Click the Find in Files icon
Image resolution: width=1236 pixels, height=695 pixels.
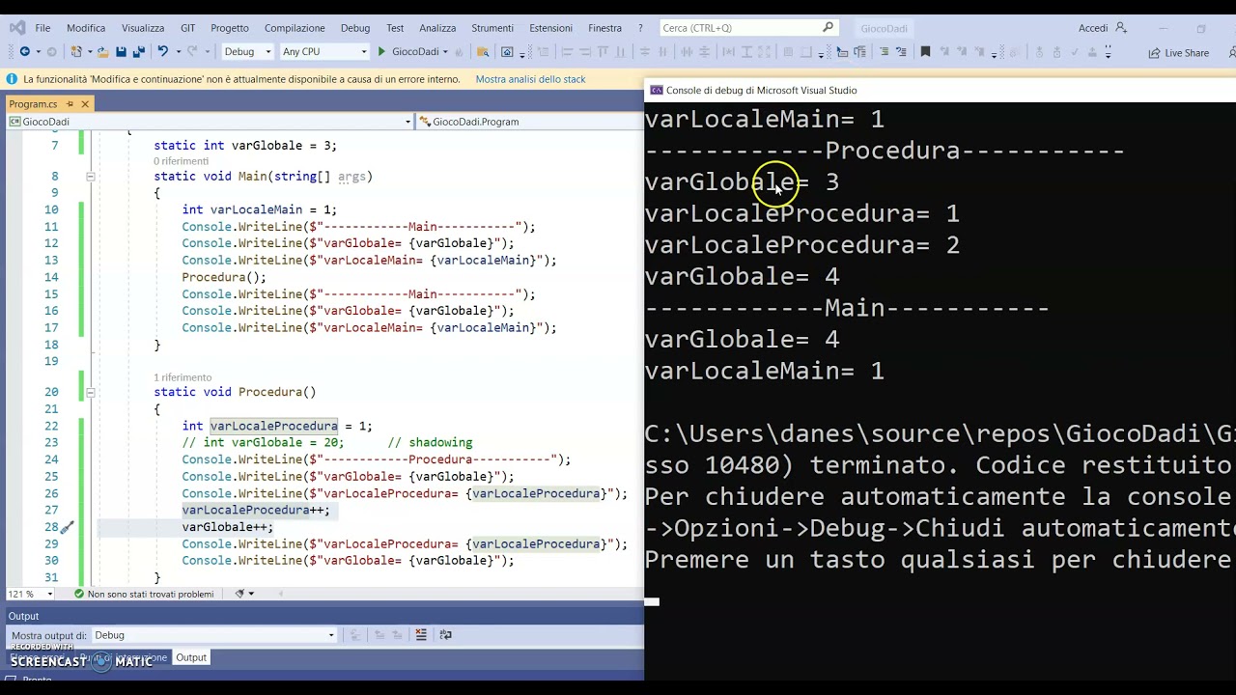(481, 51)
